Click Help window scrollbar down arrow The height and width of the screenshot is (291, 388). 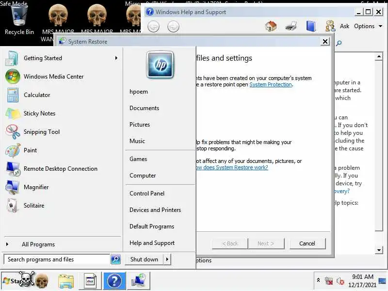click(379, 250)
